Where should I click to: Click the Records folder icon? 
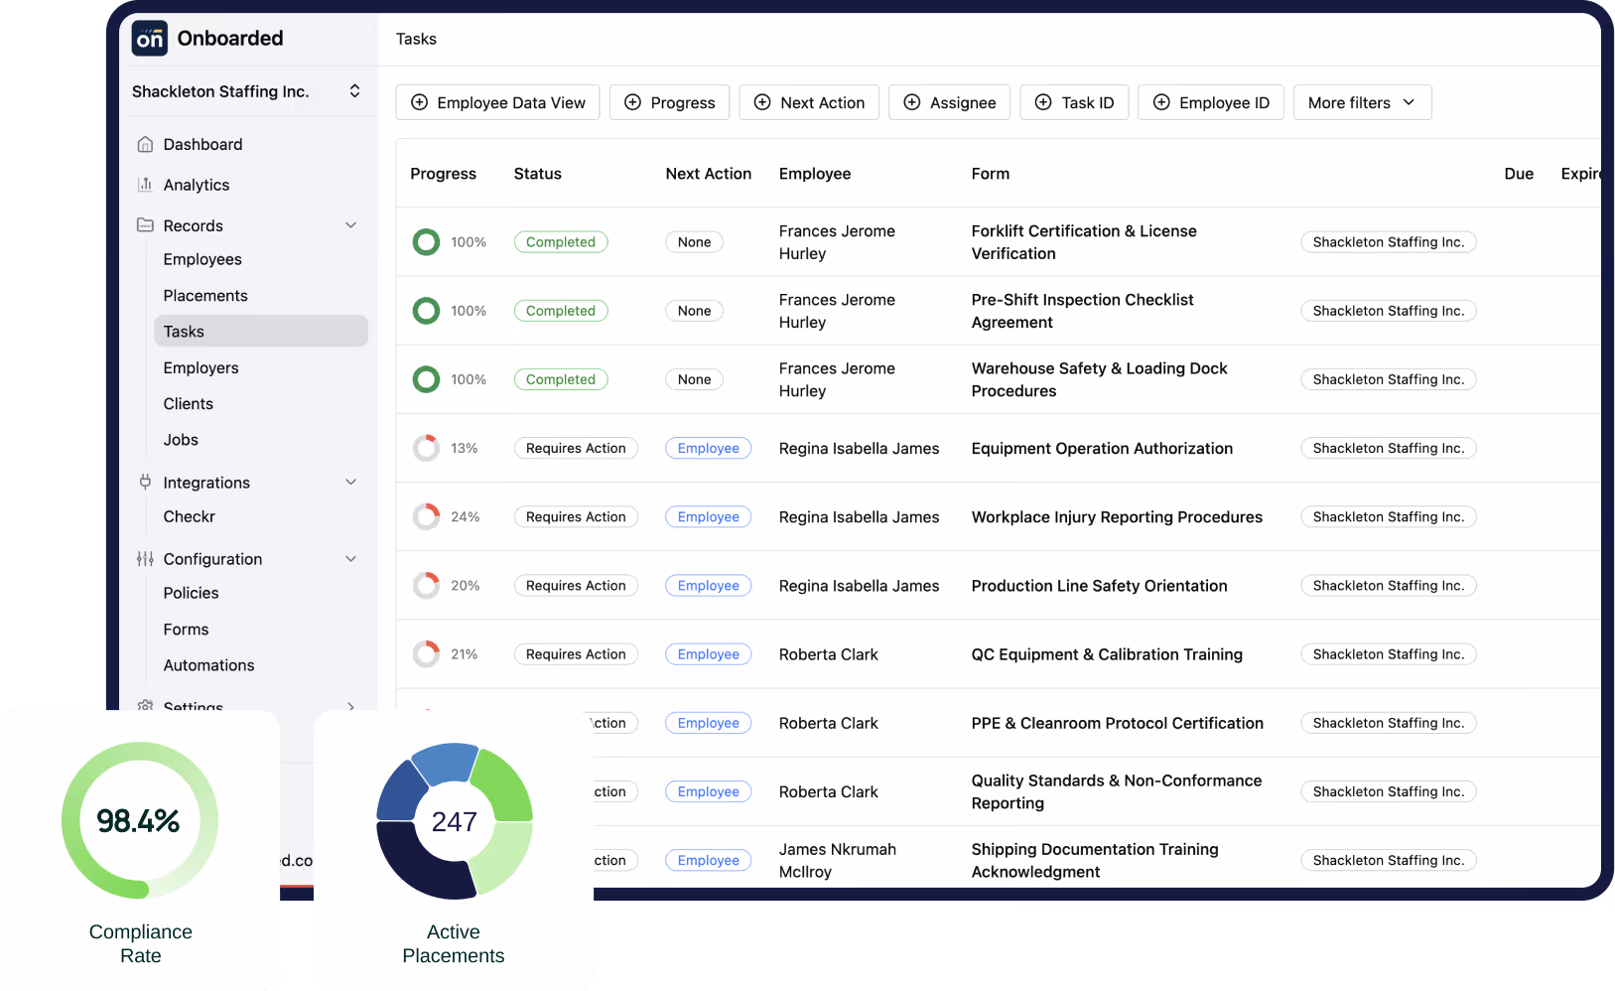coord(144,225)
